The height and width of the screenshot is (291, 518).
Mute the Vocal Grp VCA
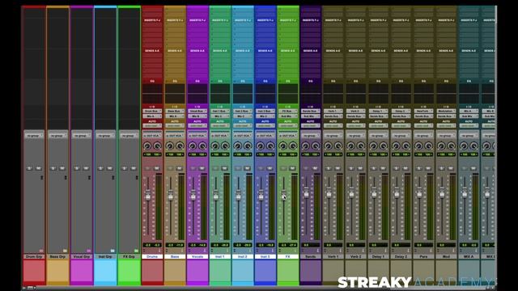pos(86,168)
